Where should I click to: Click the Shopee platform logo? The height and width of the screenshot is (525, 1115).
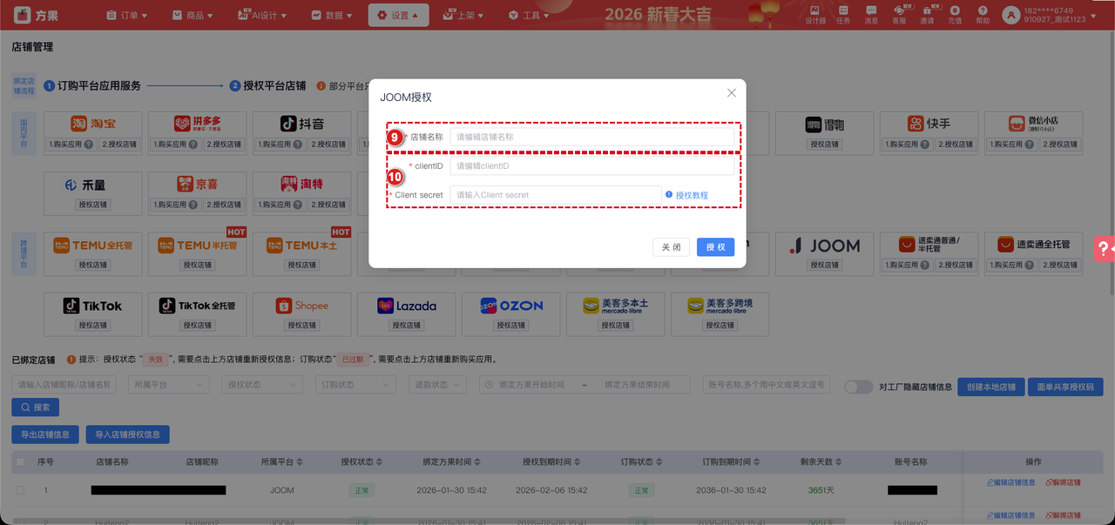301,306
